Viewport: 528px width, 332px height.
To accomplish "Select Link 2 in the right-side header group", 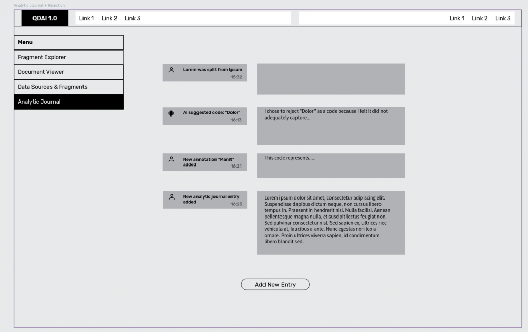I will (480, 18).
